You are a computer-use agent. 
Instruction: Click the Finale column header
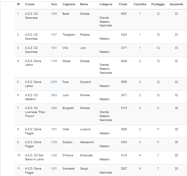(x=123, y=4)
